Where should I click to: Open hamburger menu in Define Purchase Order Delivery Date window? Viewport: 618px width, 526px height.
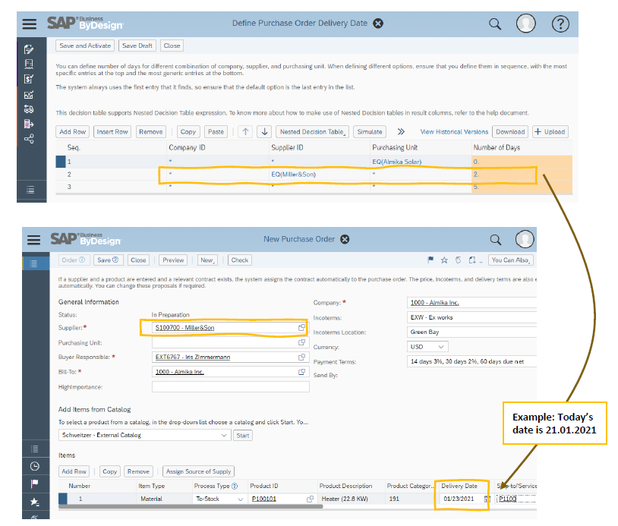29,24
